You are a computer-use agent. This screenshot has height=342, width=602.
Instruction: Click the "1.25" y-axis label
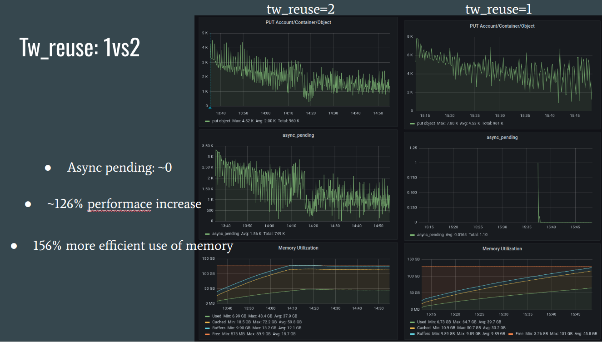[x=413, y=148]
